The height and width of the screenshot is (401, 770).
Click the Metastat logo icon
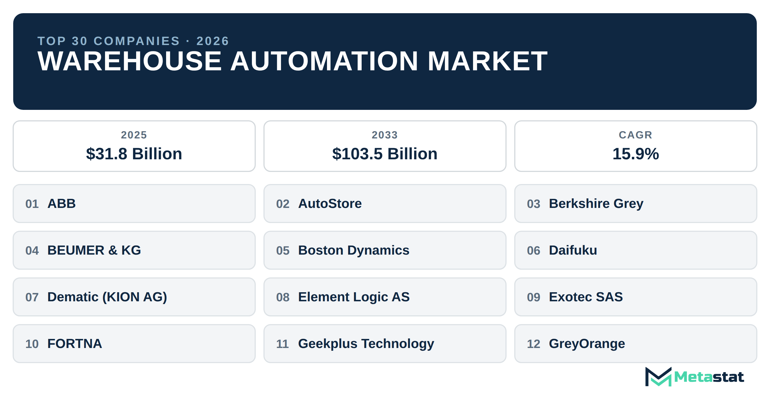(659, 377)
